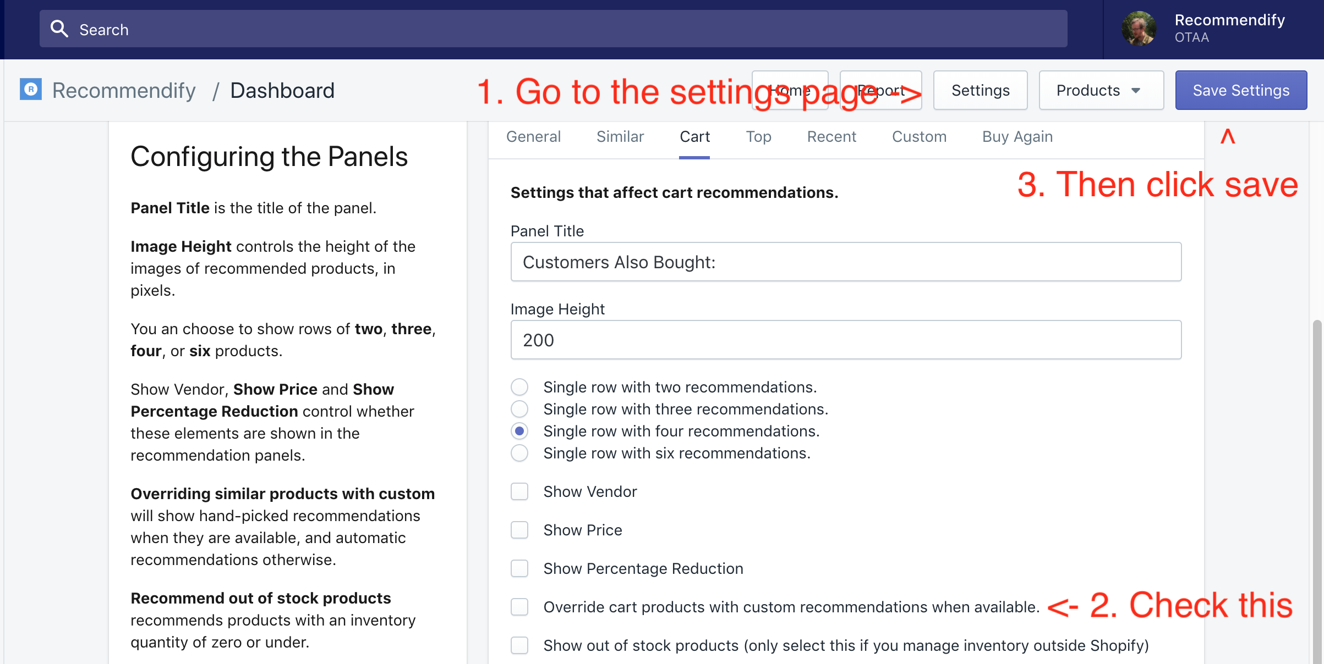The height and width of the screenshot is (664, 1324).
Task: Click the Image Height input field
Action: pyautogui.click(x=845, y=340)
